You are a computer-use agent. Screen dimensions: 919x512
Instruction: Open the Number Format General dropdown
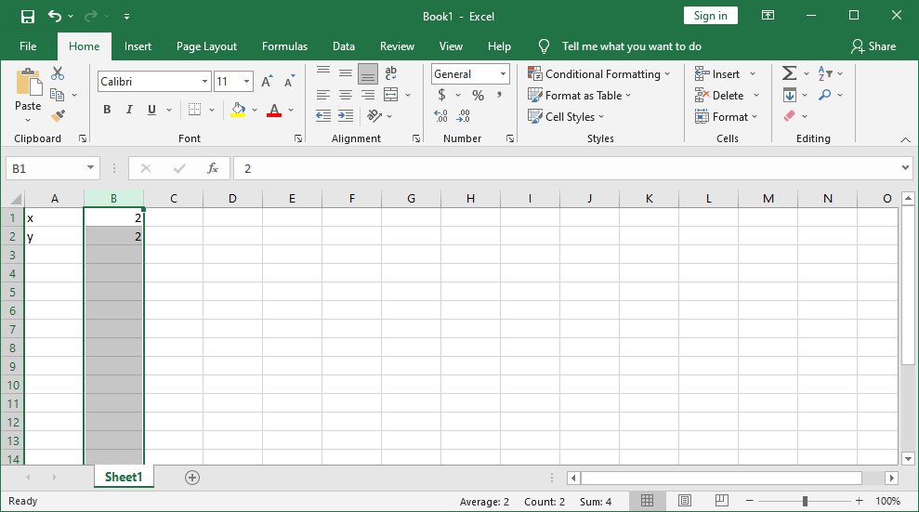(x=503, y=73)
